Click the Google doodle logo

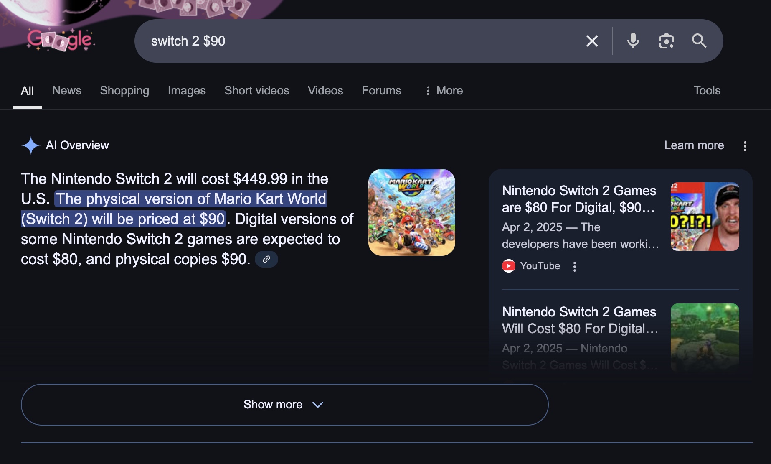coord(61,40)
